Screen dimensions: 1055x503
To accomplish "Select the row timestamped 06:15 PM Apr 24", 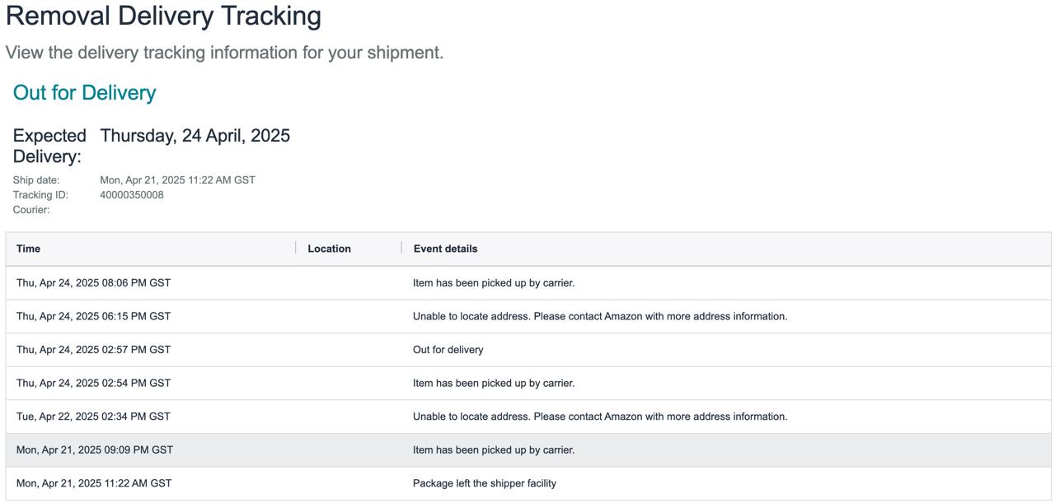I will click(528, 316).
